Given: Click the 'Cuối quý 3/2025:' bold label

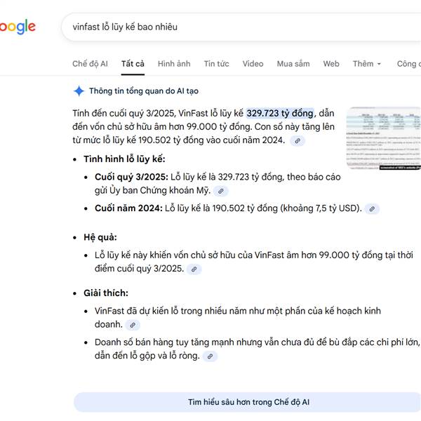Looking at the screenshot, I should coord(131,177).
